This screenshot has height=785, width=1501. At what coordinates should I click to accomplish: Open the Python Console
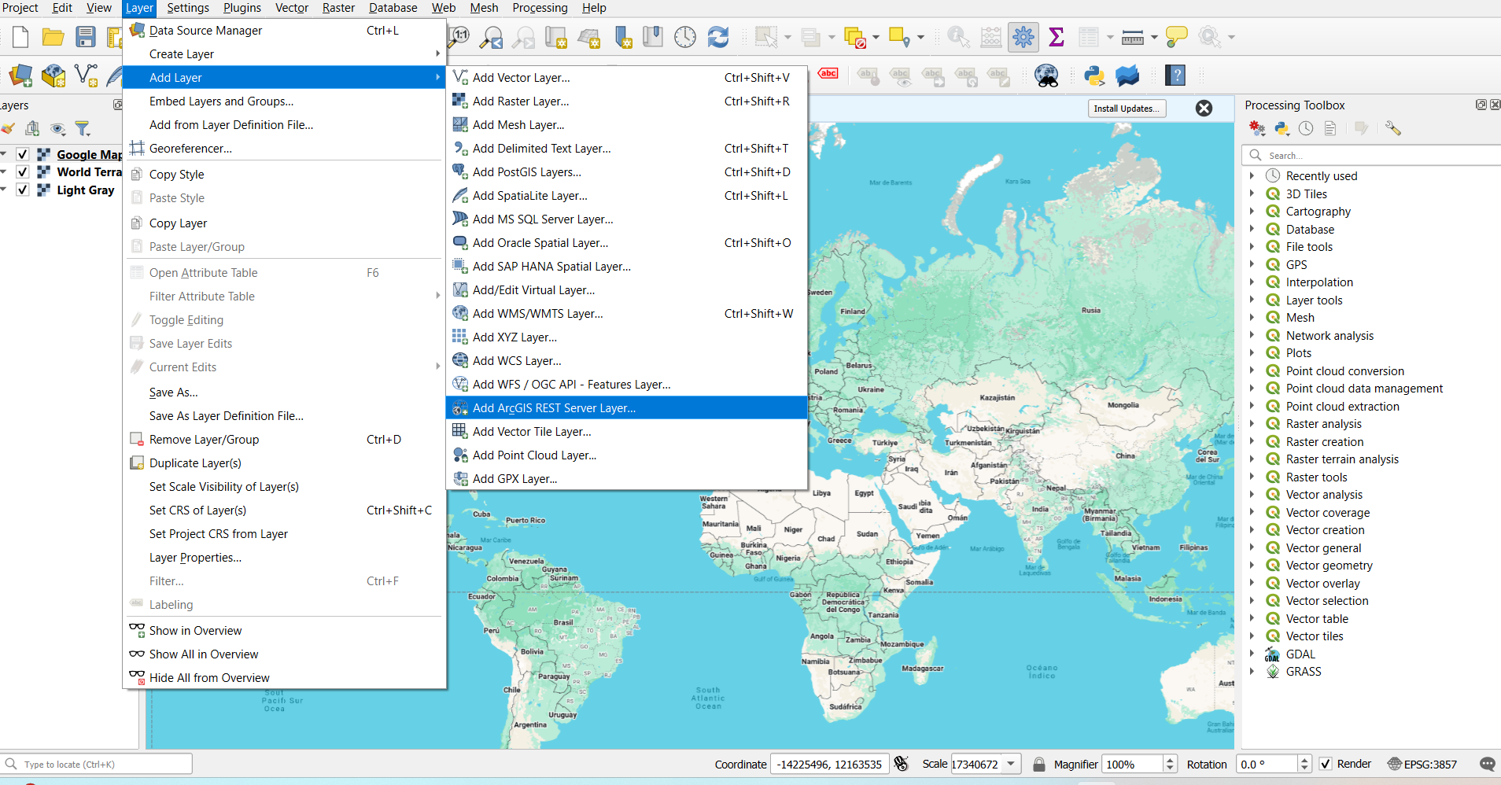1093,76
